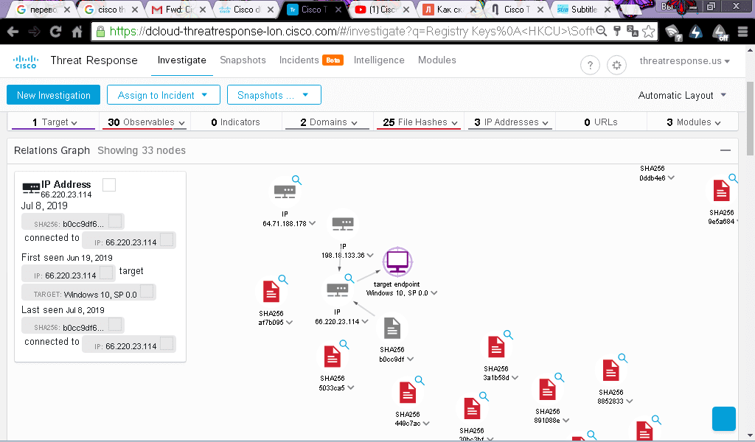The image size is (755, 442).
Task: Switch to the Snapshots tab
Action: pos(243,60)
